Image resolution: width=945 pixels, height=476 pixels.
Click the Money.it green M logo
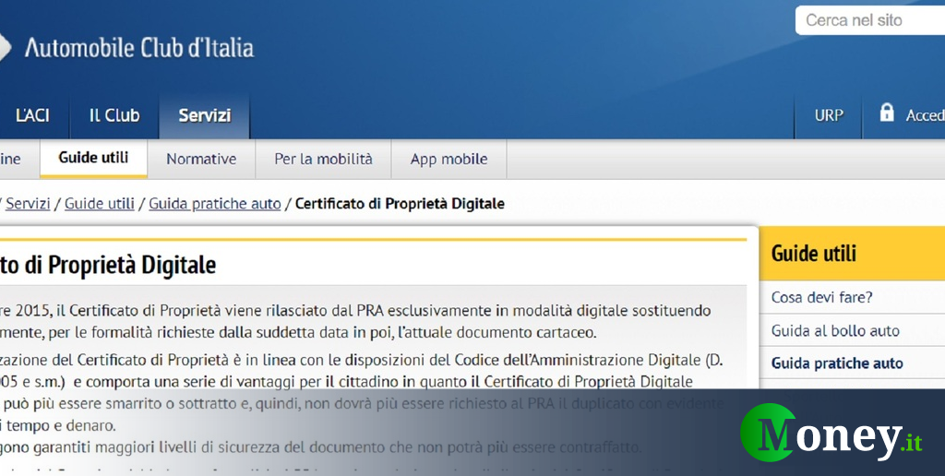coord(768,432)
